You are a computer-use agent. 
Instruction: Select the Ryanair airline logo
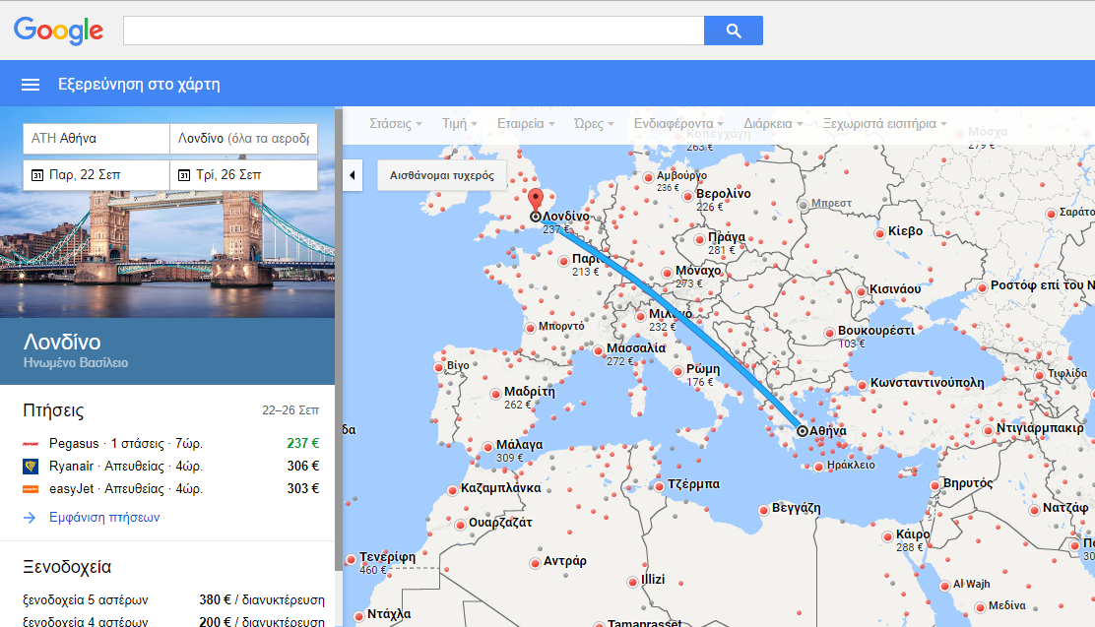click(31, 464)
